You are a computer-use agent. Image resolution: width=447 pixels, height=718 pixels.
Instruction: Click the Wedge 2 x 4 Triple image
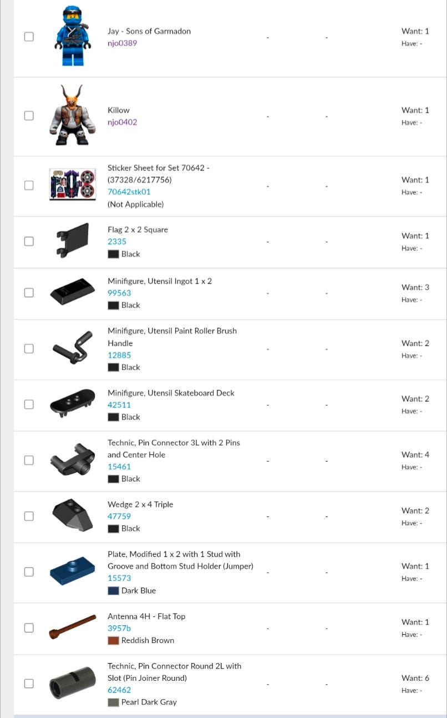click(73, 516)
